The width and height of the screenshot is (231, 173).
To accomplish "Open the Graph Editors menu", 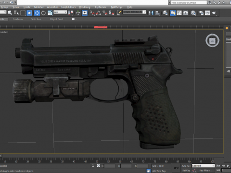I will 68,7.
